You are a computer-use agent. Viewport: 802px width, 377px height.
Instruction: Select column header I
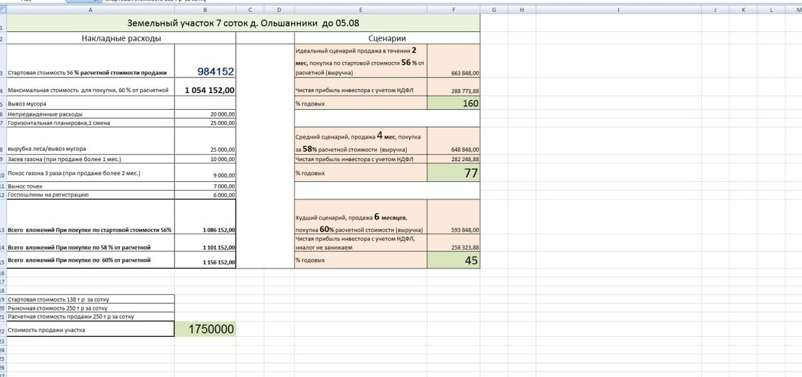click(619, 10)
